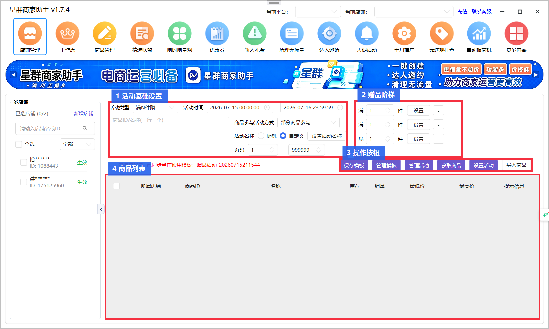Check the 全选 select-all stores checkbox
This screenshot has width=549, height=329.
tap(19, 144)
